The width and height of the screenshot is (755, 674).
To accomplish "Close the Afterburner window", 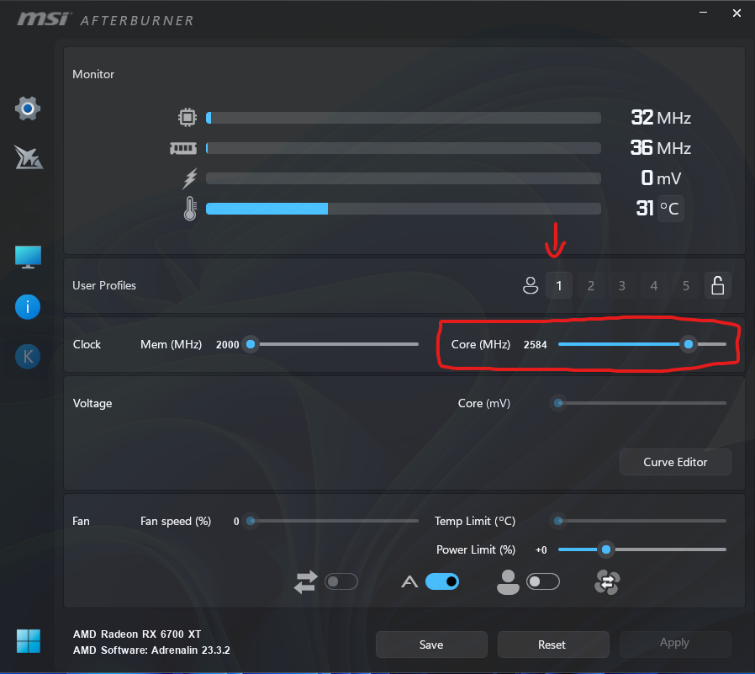I will tap(737, 13).
